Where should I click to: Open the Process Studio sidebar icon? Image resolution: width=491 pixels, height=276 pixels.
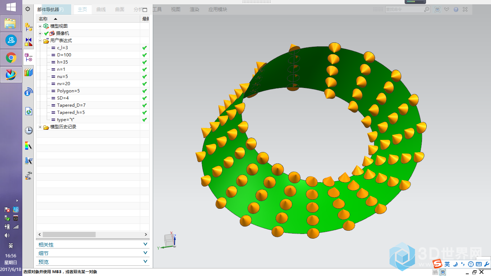click(x=28, y=161)
